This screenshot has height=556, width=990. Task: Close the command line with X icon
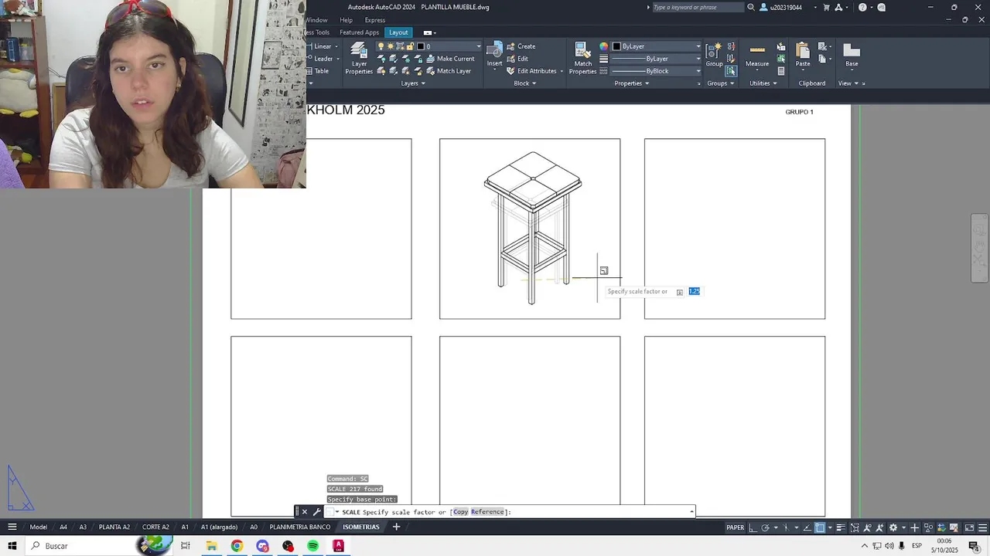304,512
